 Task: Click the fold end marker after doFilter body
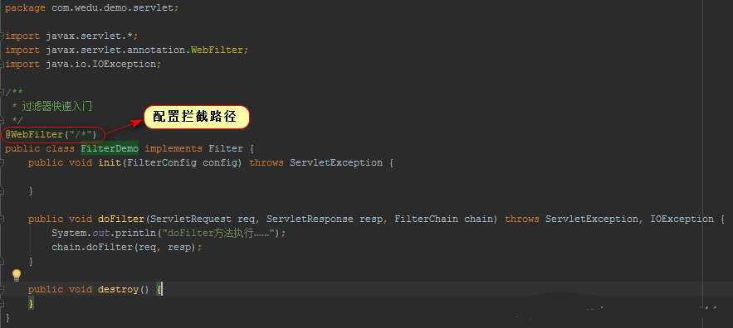2,261
